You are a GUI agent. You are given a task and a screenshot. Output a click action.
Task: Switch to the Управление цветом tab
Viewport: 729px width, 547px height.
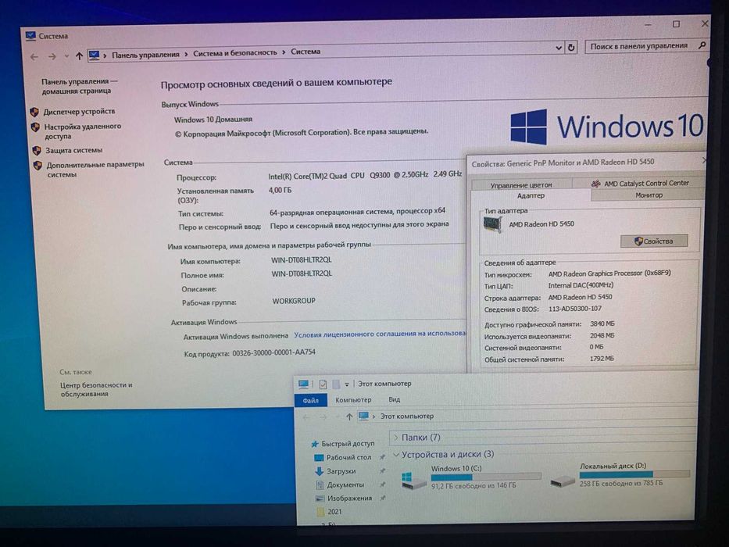[521, 184]
